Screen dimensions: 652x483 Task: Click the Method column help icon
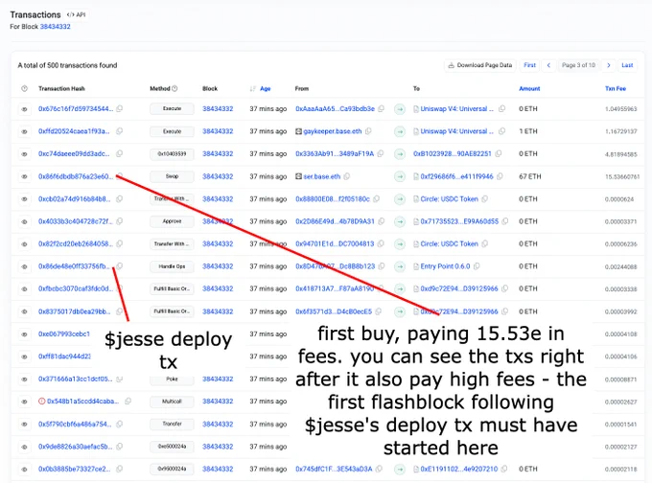[x=175, y=88]
